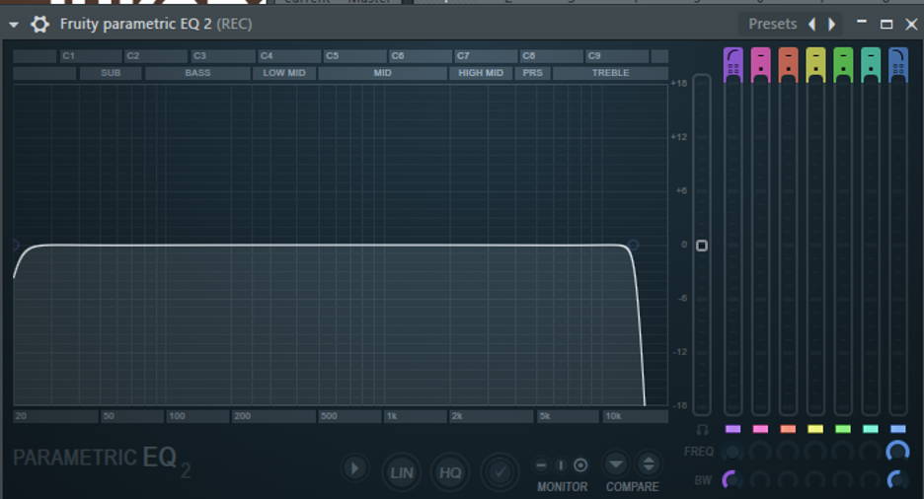Select the circle monitor mode option
This screenshot has height=499, width=924.
[x=580, y=465]
